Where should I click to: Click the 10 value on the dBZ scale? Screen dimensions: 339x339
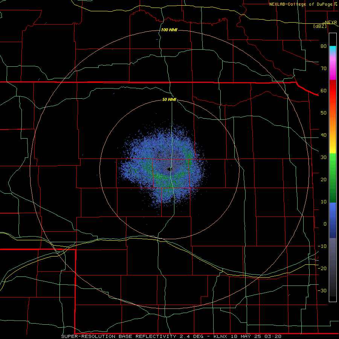point(324,202)
